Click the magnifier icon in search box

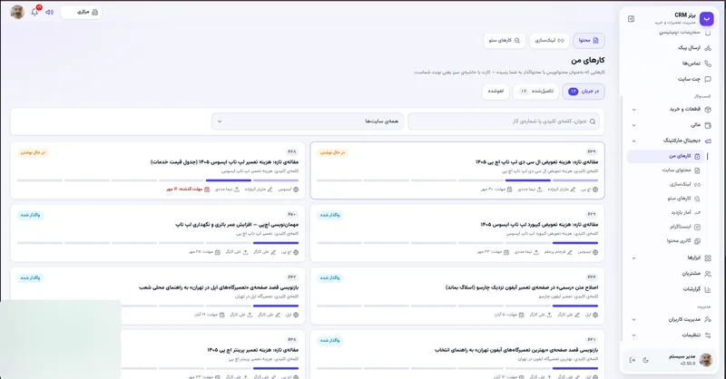click(593, 121)
